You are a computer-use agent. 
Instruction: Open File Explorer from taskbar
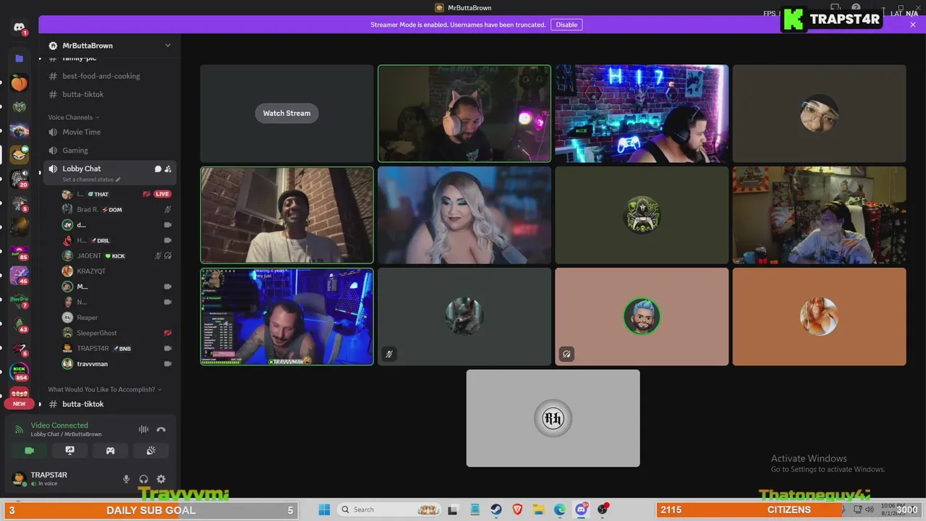pos(538,509)
